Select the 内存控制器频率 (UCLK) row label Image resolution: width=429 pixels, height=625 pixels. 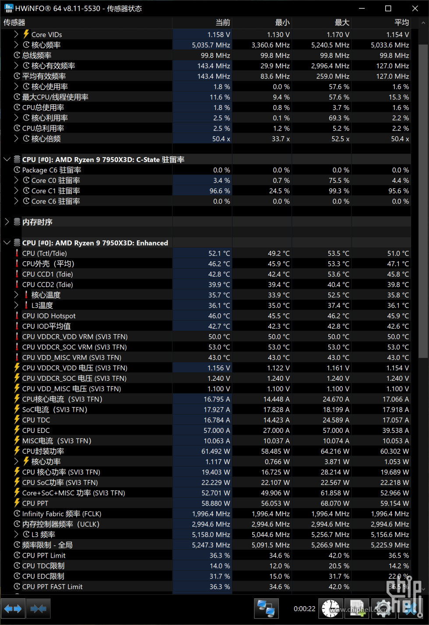tap(61, 524)
